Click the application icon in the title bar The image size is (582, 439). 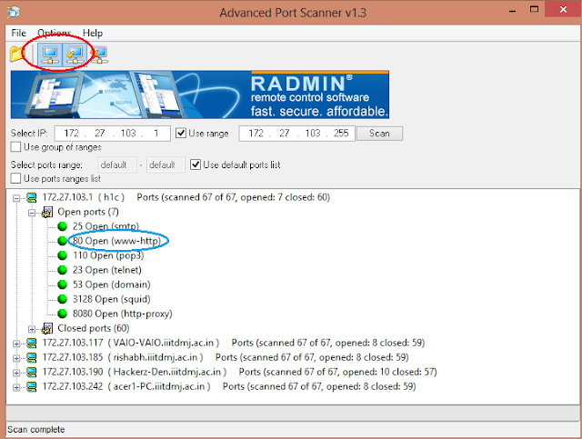[14, 12]
